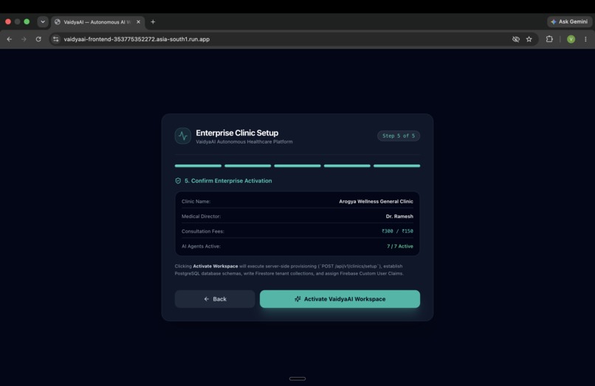Open site information icon in address bar
Screen dimensions: 595x386
(56, 39)
